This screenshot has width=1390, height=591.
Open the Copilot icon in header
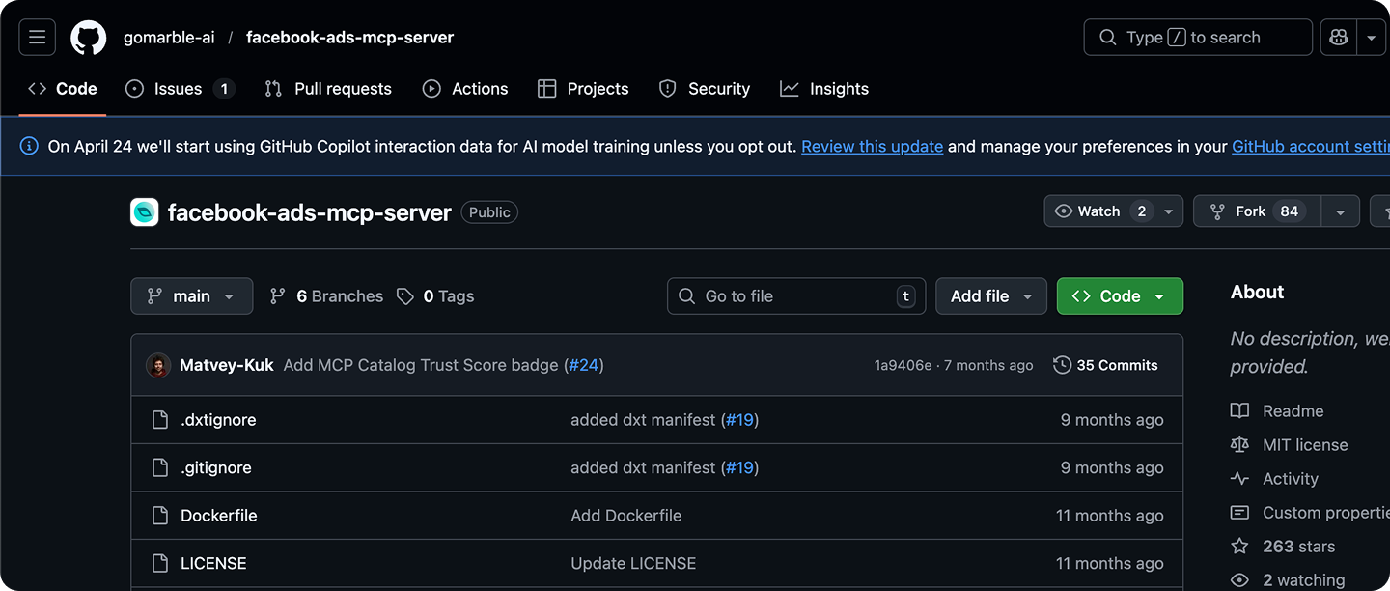point(1339,38)
